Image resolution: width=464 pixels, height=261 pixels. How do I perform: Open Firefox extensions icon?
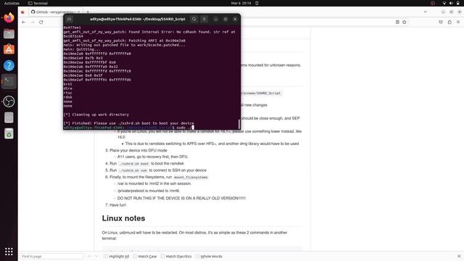click(449, 22)
